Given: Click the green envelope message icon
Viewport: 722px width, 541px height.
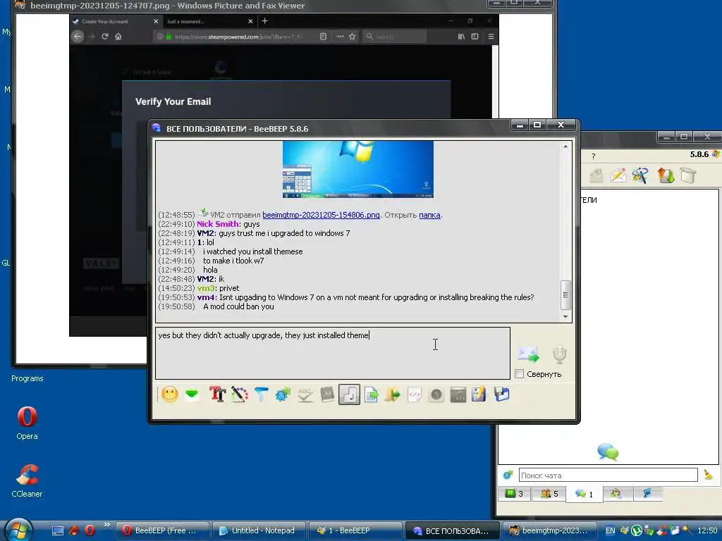Looking at the screenshot, I should coord(192,394).
